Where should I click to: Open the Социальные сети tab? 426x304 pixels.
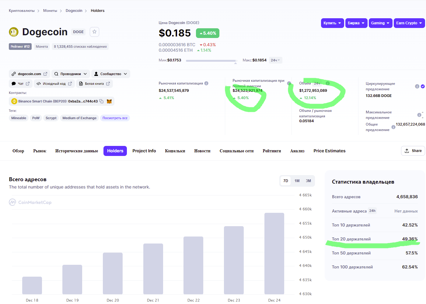pos(237,151)
